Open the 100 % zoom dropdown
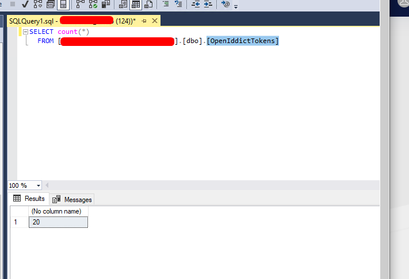Image resolution: width=409 pixels, height=279 pixels. (x=39, y=185)
